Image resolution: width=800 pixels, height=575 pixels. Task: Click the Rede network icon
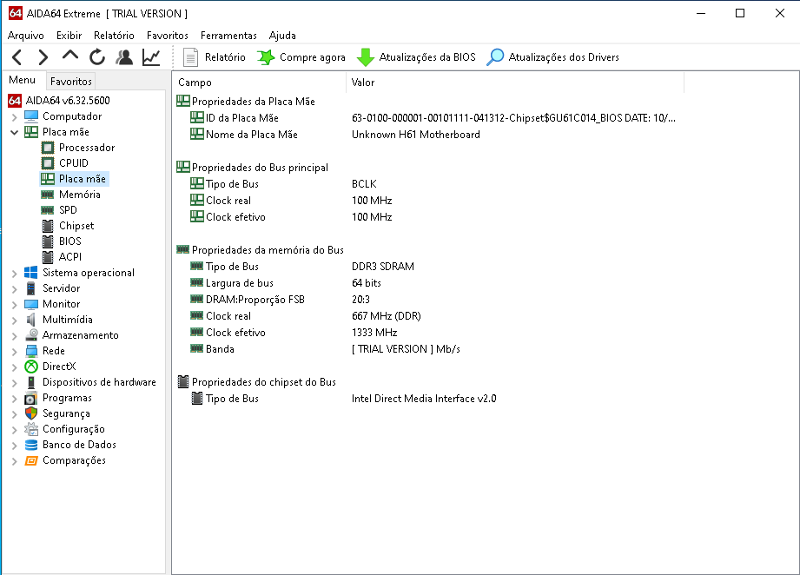click(x=31, y=351)
